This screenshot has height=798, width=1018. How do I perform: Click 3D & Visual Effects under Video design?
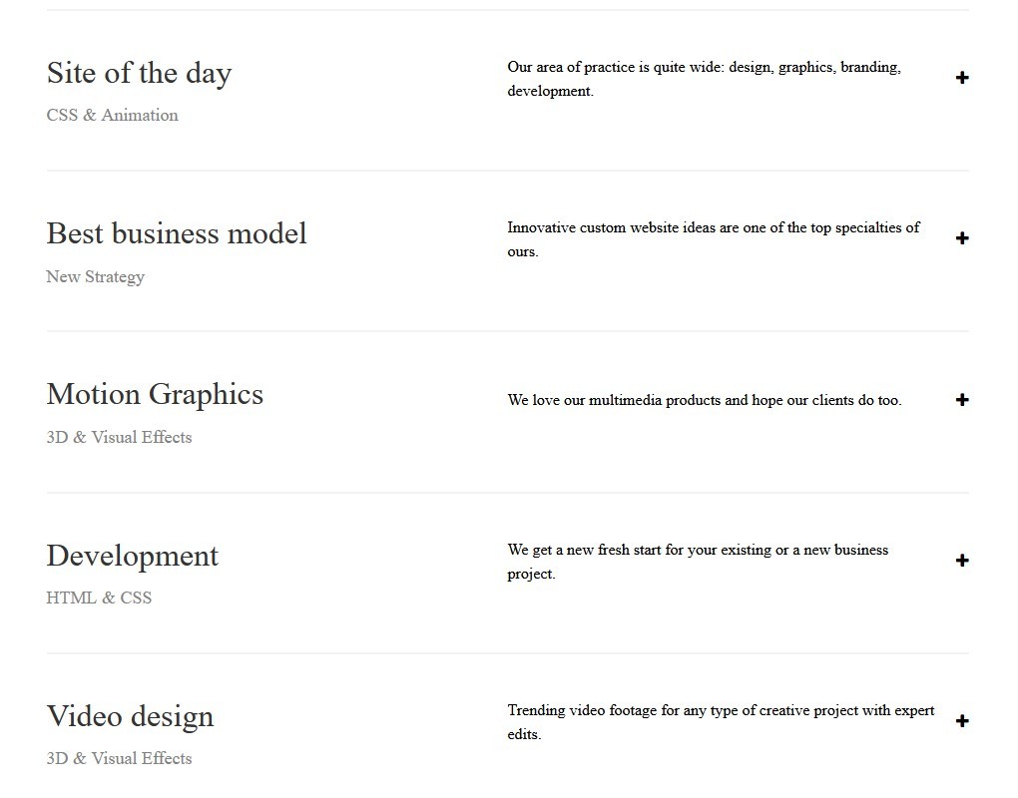coord(119,759)
